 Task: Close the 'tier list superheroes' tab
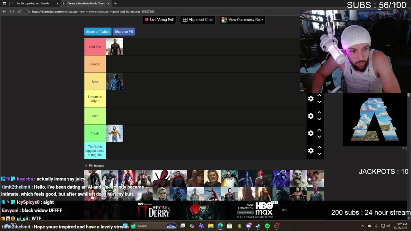pos(57,4)
